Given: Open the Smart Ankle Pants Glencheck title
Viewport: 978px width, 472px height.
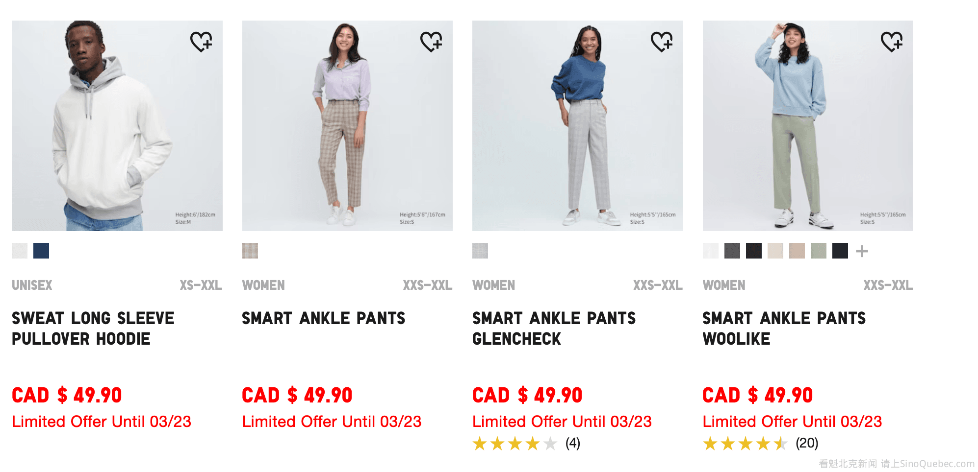Looking at the screenshot, I should pos(554,328).
